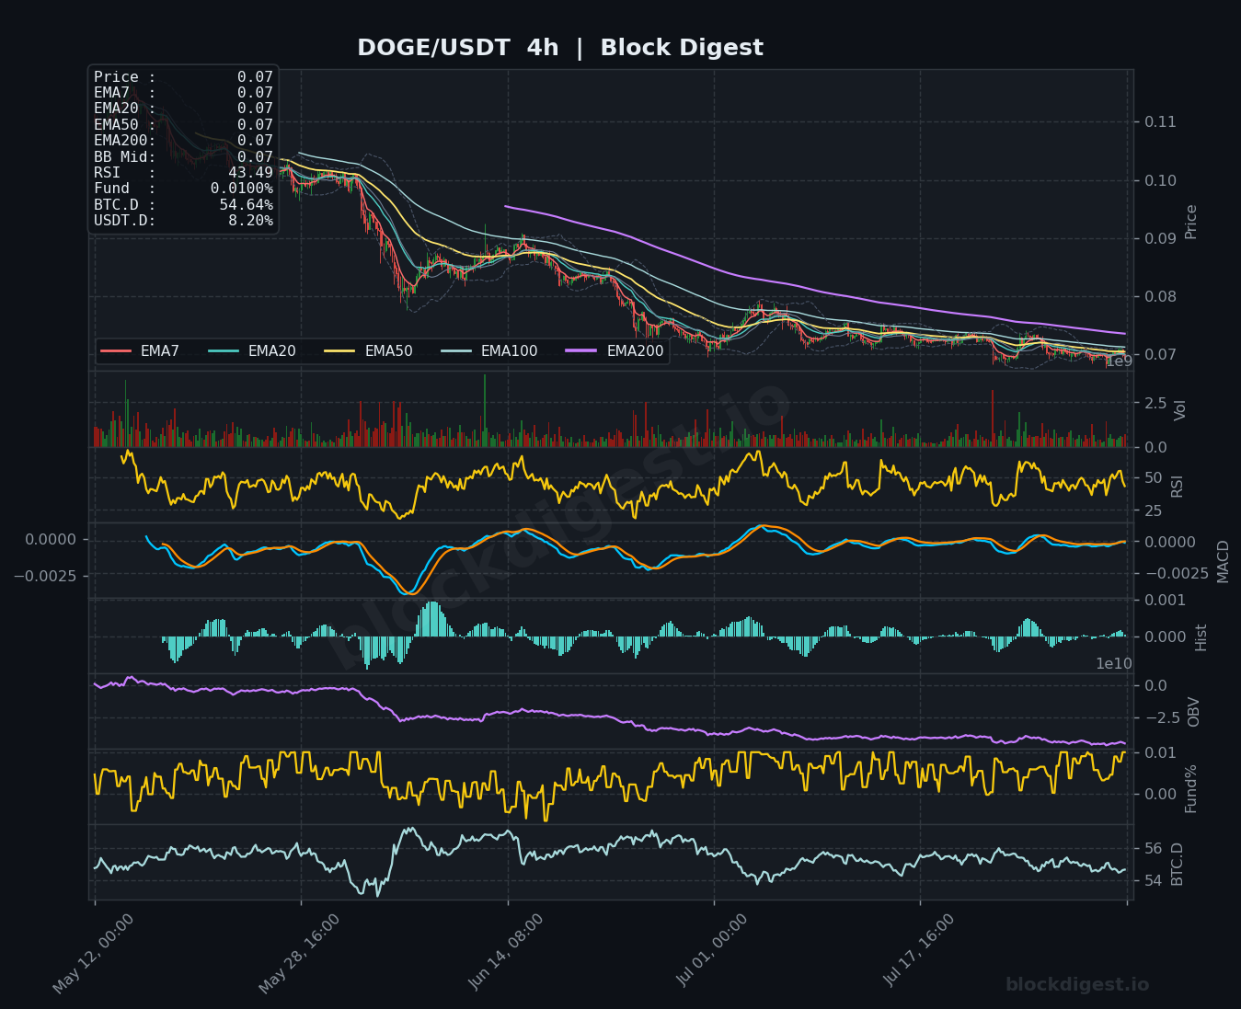Select the EMA20 row in stats box

pos(183,109)
